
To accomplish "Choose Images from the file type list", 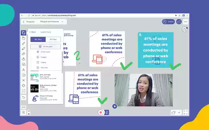I will click(x=43, y=57).
